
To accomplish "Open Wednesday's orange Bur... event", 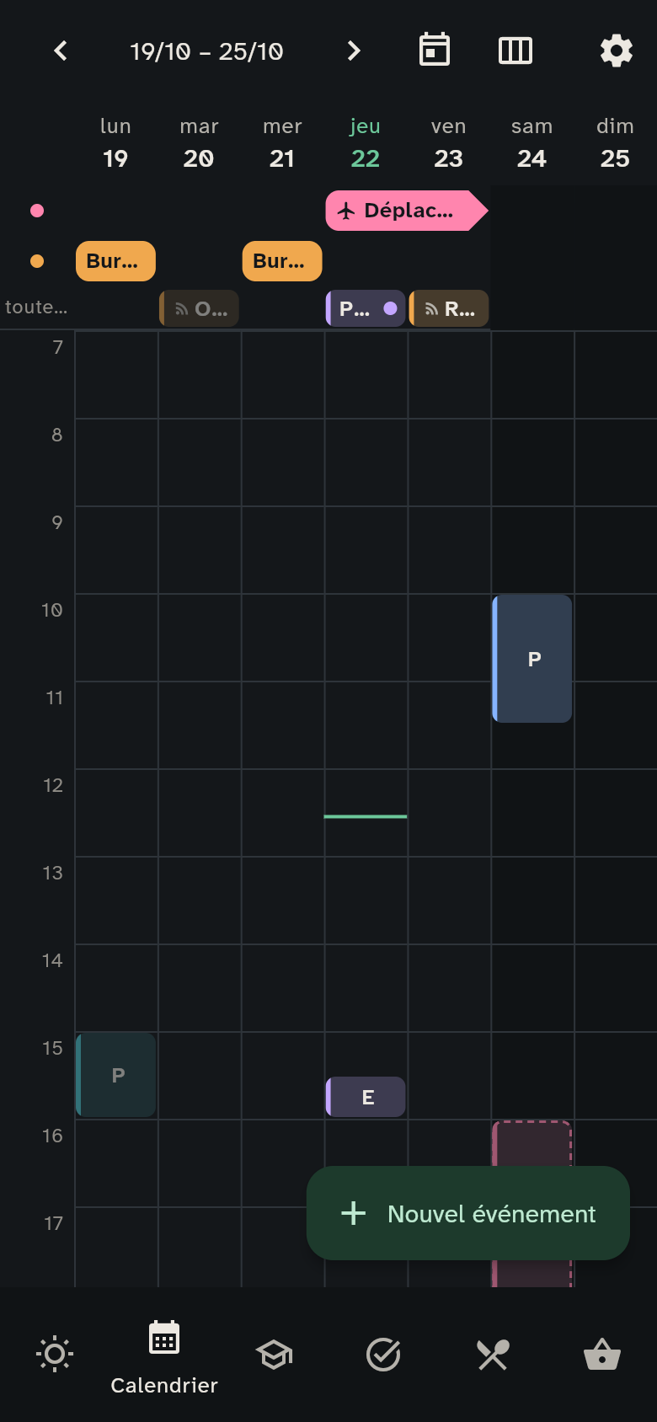I will pyautogui.click(x=282, y=261).
